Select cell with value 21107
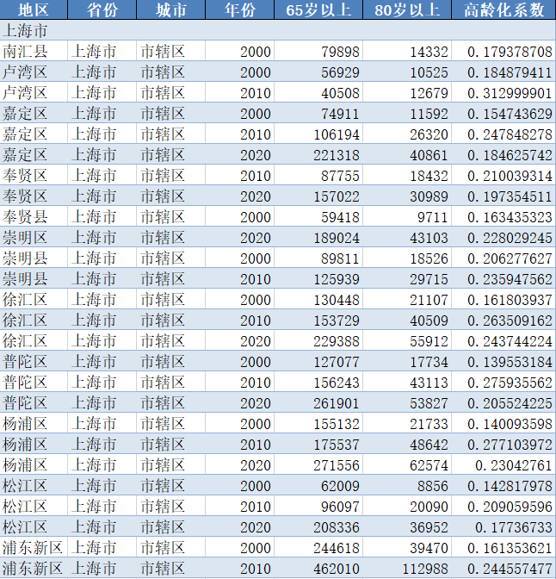This screenshot has height=579, width=556. 407,299
